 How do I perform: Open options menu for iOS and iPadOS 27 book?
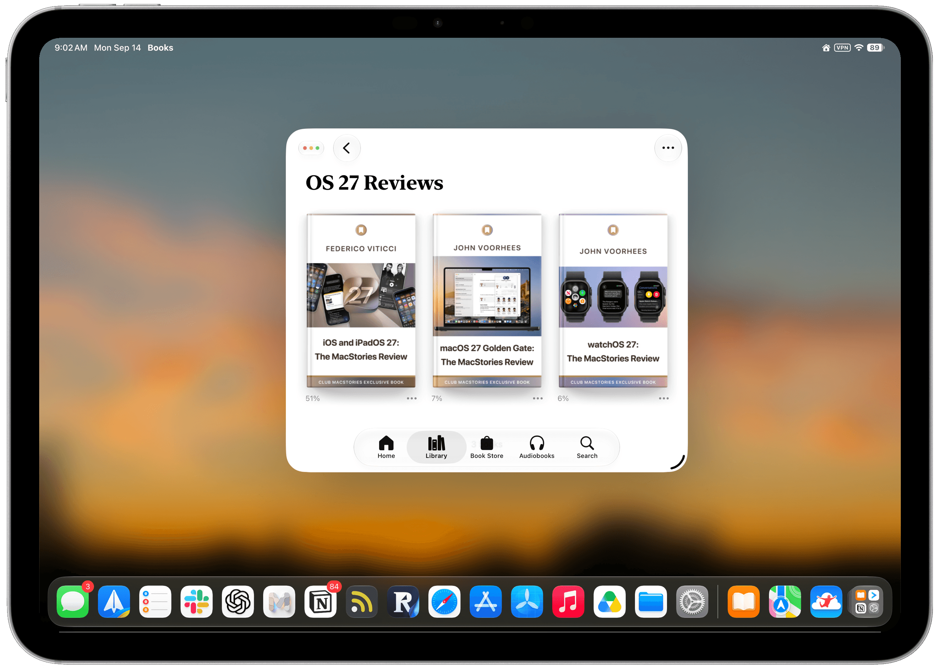412,398
